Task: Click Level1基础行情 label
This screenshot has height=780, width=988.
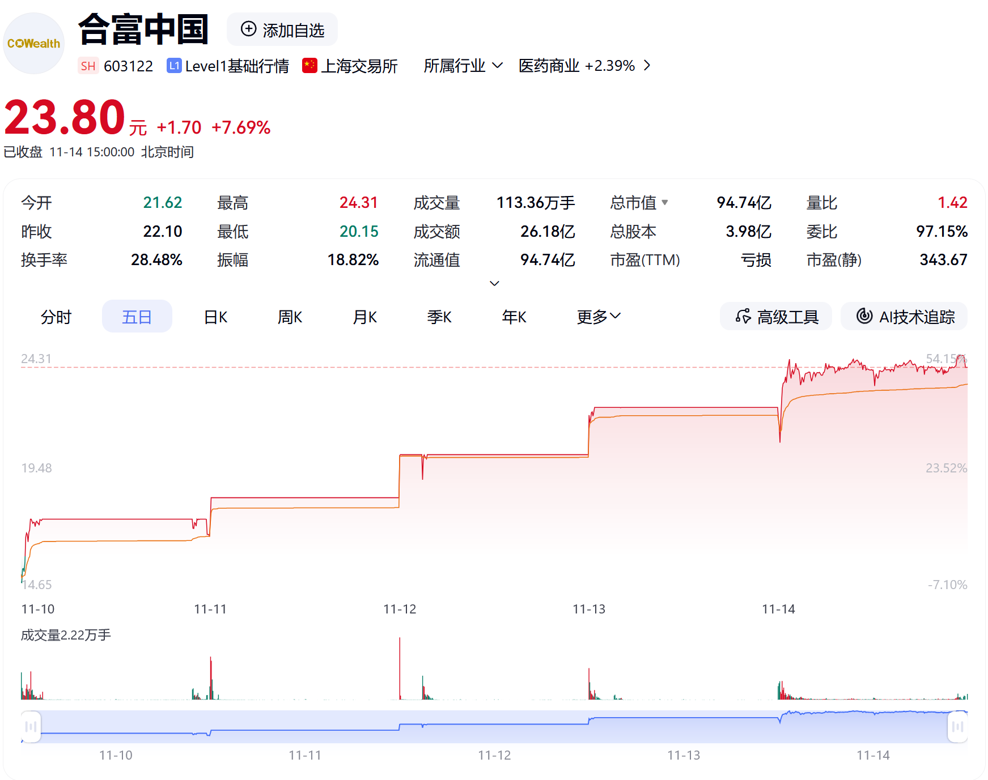Action: (237, 66)
